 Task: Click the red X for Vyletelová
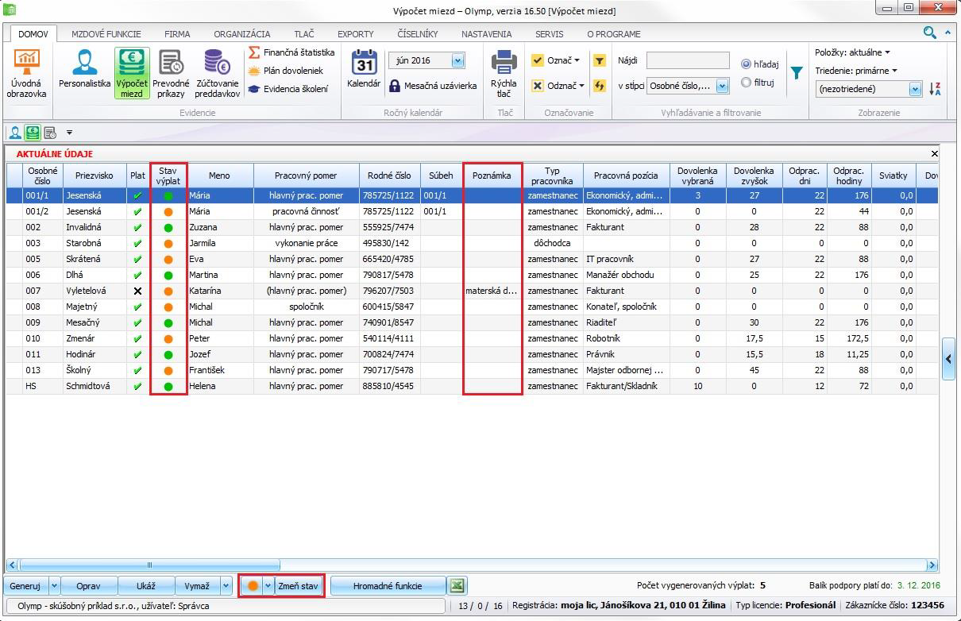(x=137, y=291)
